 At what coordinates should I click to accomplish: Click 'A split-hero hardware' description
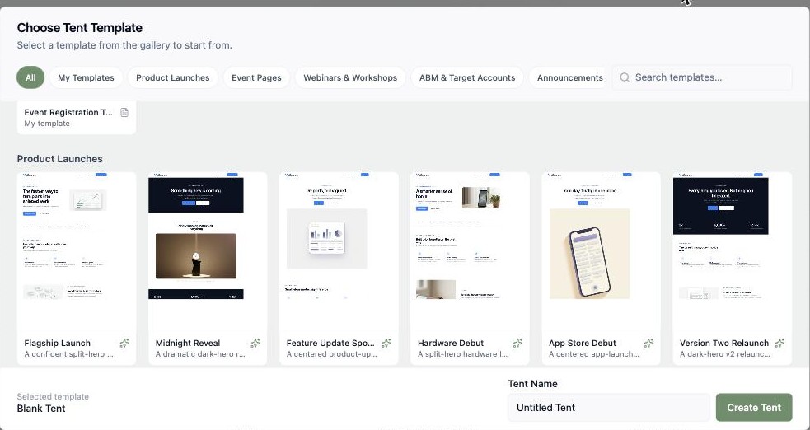click(463, 354)
